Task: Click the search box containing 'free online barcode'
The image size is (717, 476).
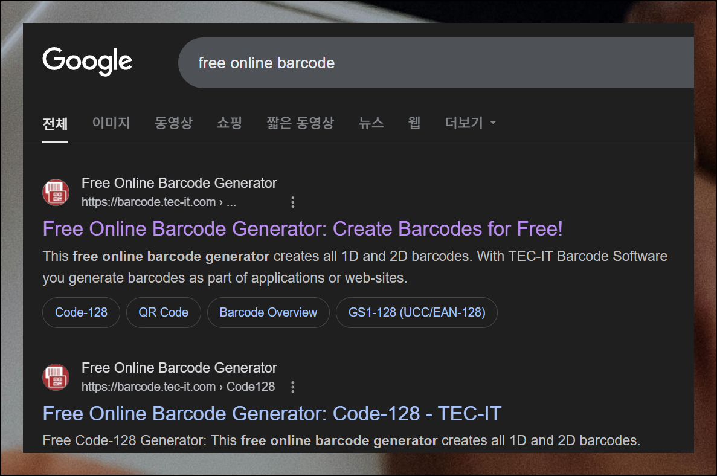Action: click(436, 63)
